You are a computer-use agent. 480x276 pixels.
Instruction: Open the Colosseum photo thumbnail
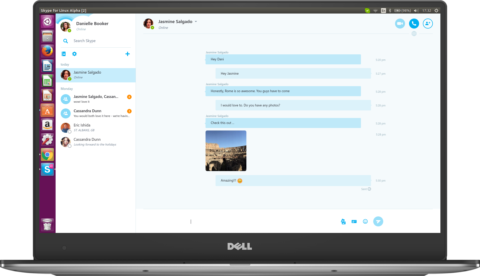point(226,151)
